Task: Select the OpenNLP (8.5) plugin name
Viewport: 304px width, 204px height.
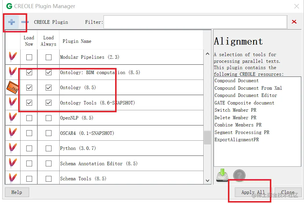Action: click(77, 118)
